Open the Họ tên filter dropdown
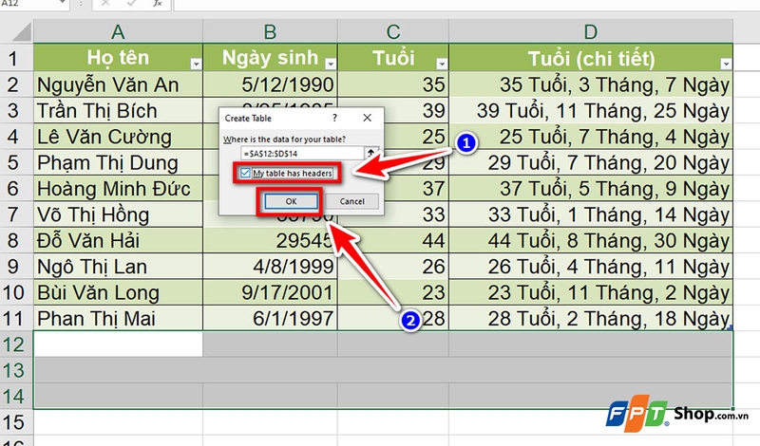Screen dimensions: 760x446 pyautogui.click(x=196, y=64)
